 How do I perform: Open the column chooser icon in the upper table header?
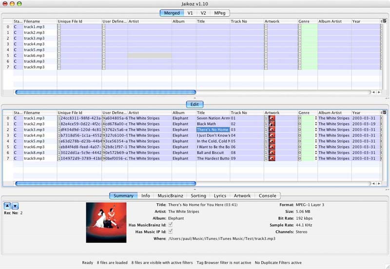[384, 21]
